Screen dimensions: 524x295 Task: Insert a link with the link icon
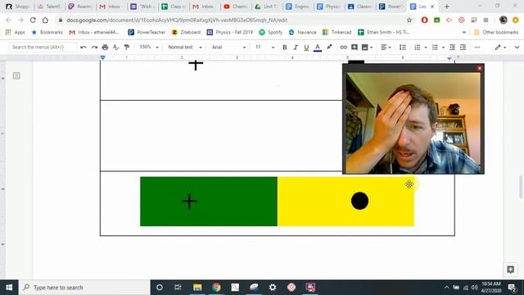point(344,48)
